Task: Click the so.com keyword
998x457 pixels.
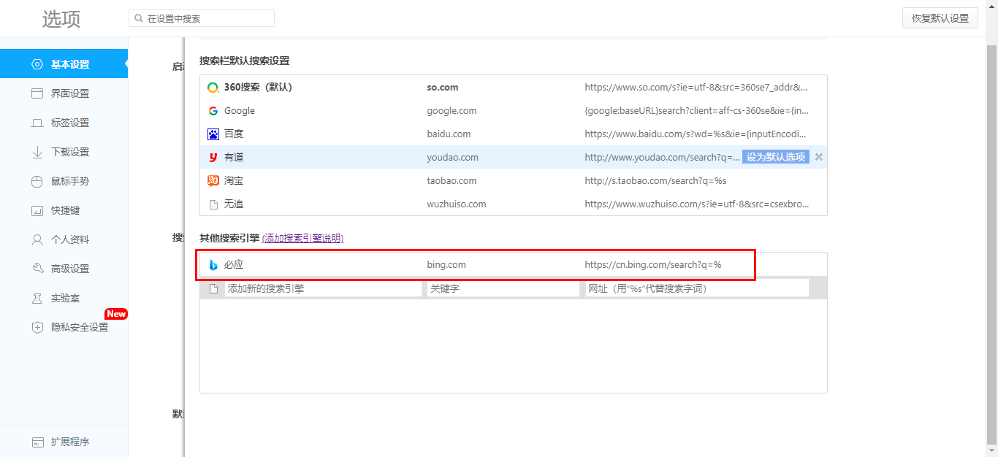Action: [443, 88]
